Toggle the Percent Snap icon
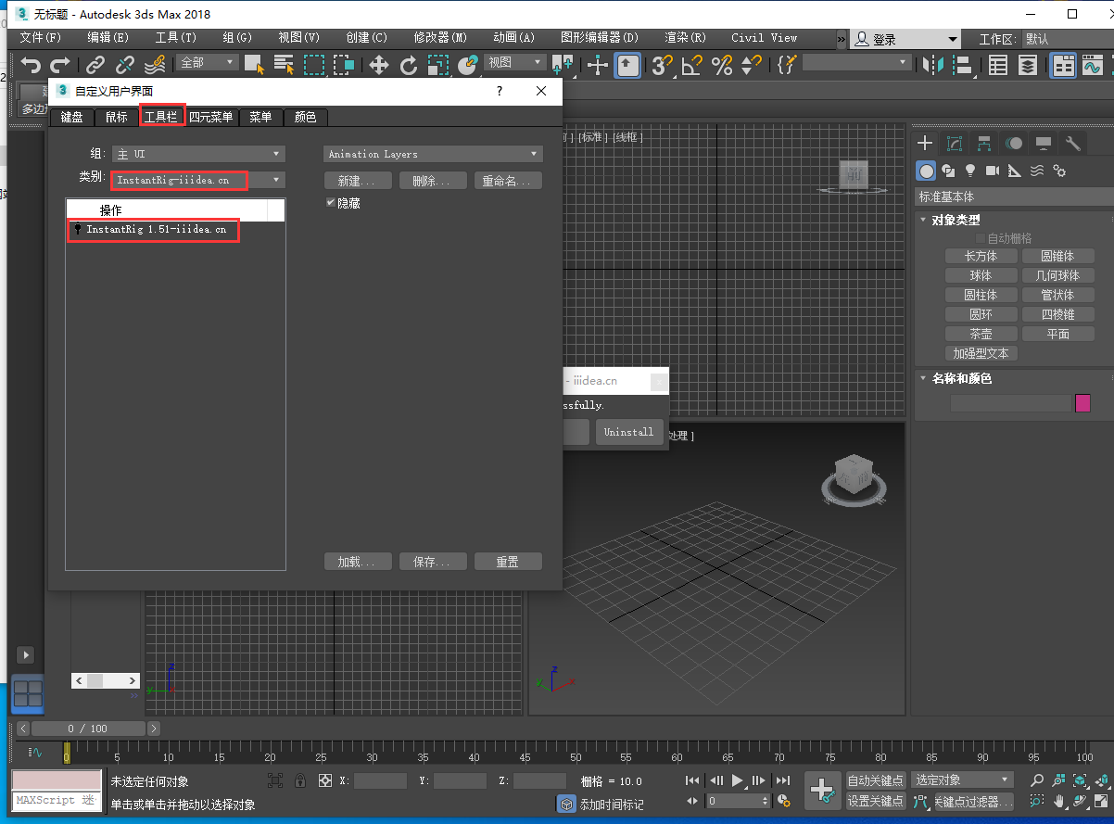The height and width of the screenshot is (824, 1114). coord(721,65)
